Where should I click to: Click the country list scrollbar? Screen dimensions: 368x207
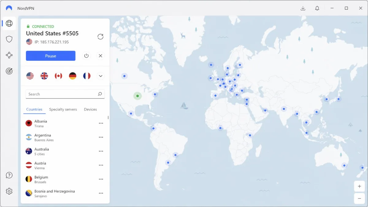108,117
